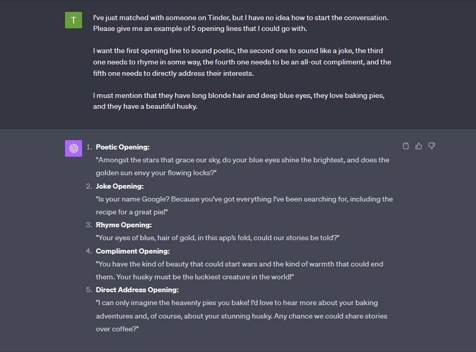Select the bold "Rhyme Opening" heading
476x352 pixels.
click(x=122, y=225)
